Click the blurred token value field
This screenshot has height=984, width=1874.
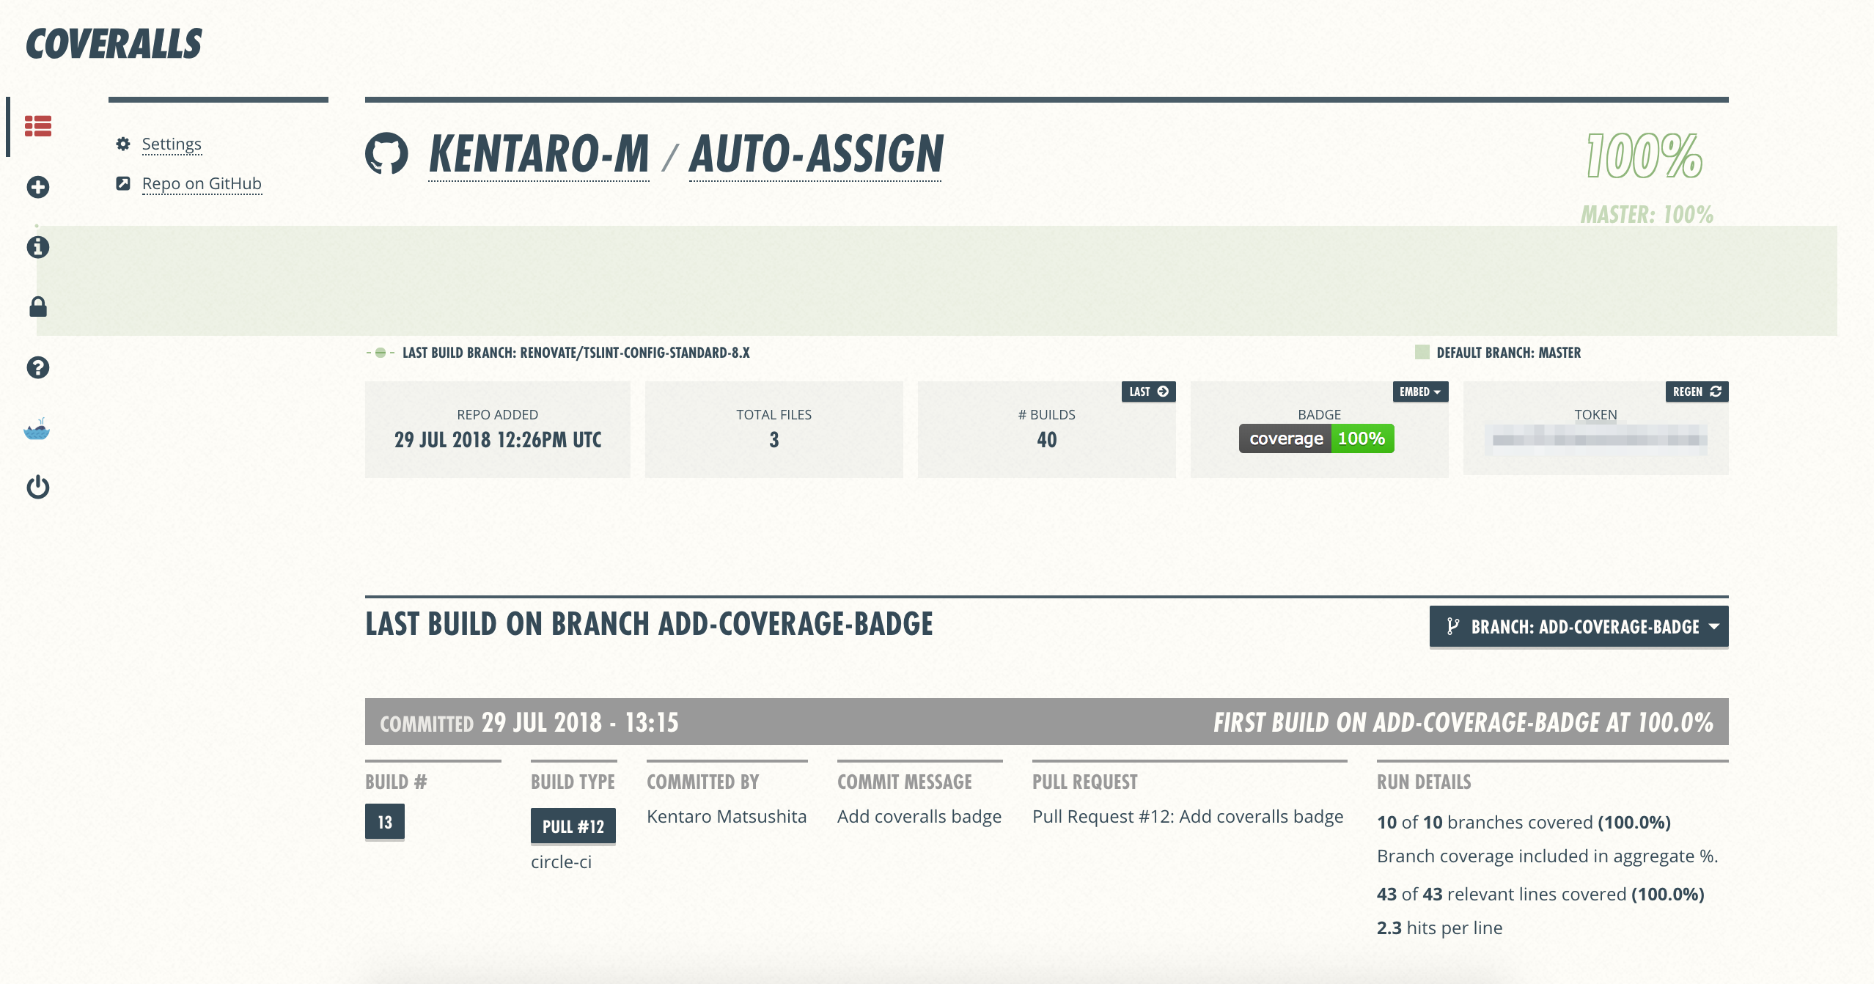1596,440
